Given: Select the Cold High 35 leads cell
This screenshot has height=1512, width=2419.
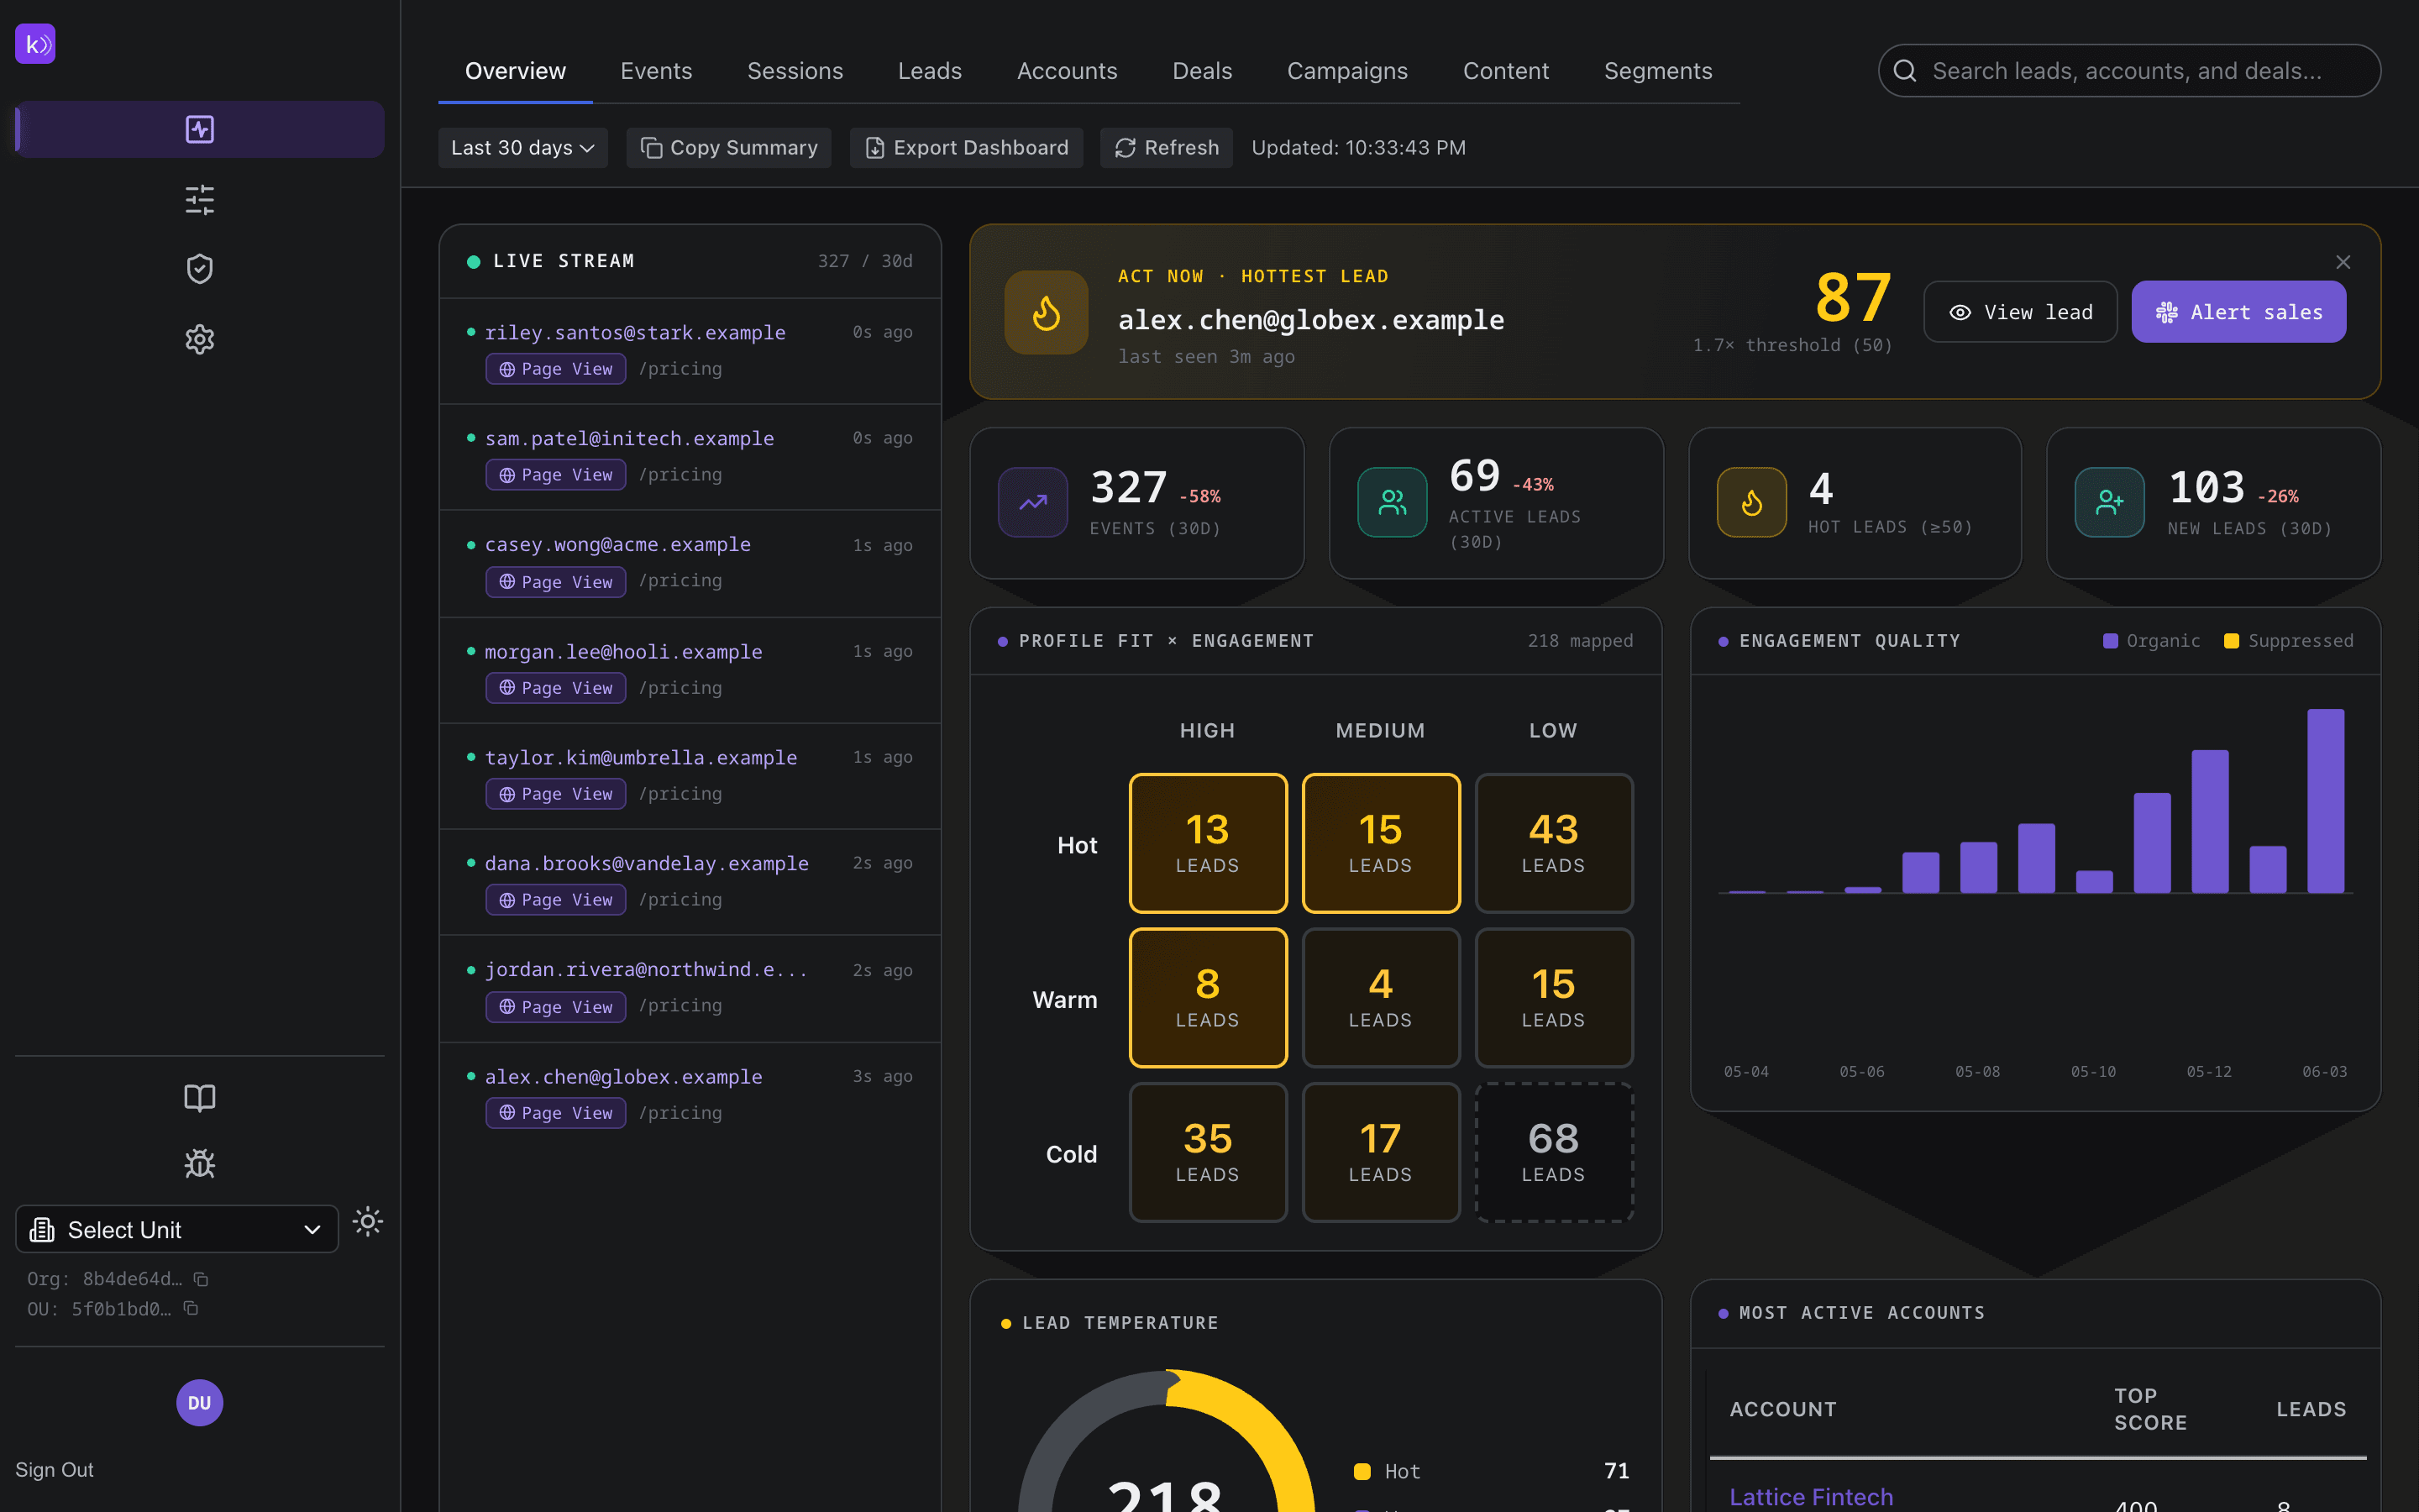Looking at the screenshot, I should point(1208,1152).
